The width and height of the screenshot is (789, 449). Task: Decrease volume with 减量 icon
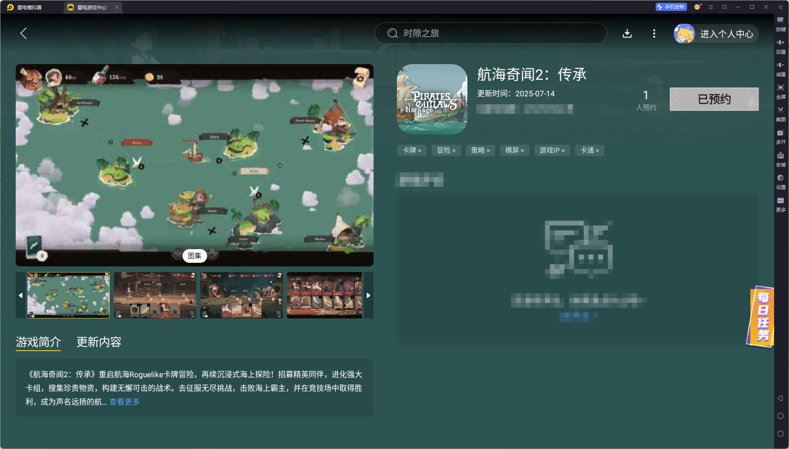tap(781, 70)
